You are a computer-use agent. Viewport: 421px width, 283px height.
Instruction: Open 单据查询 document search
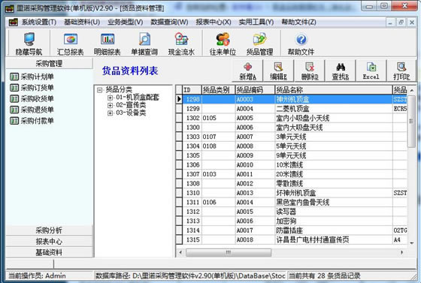[x=144, y=44]
